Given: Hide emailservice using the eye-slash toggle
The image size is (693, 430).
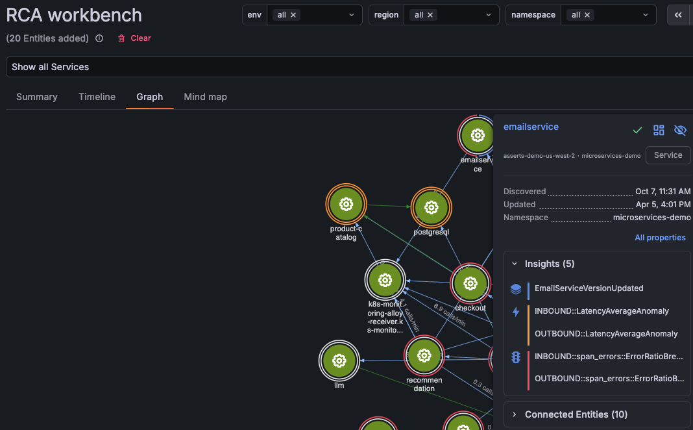Looking at the screenshot, I should (680, 130).
